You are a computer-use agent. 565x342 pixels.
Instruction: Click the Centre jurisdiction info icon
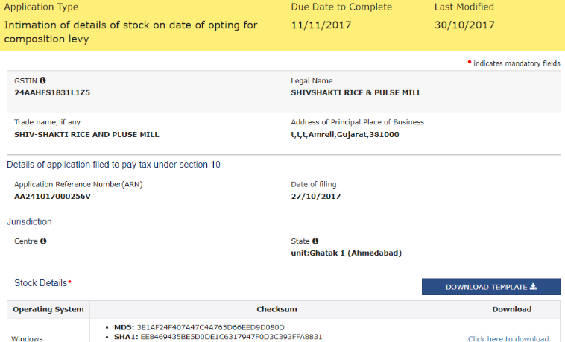[x=43, y=241]
